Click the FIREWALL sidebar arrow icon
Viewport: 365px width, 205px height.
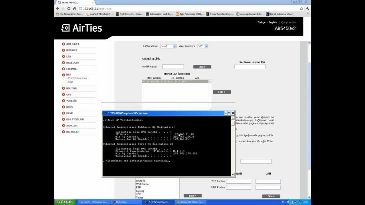tap(63, 69)
